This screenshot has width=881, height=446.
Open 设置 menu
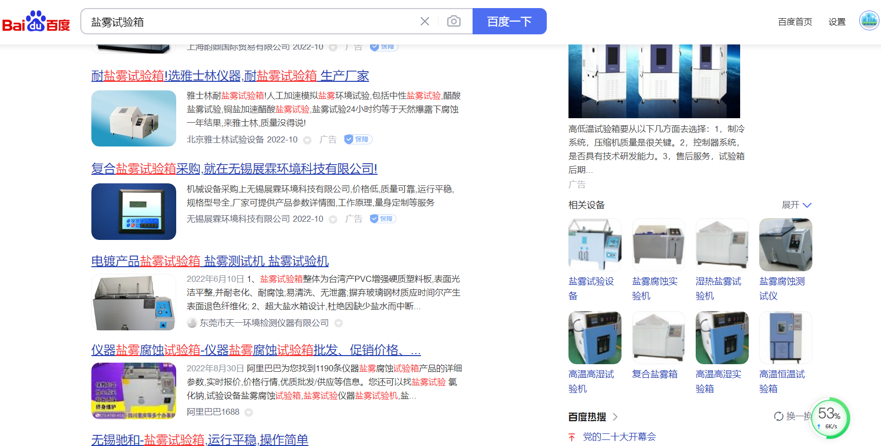(837, 22)
